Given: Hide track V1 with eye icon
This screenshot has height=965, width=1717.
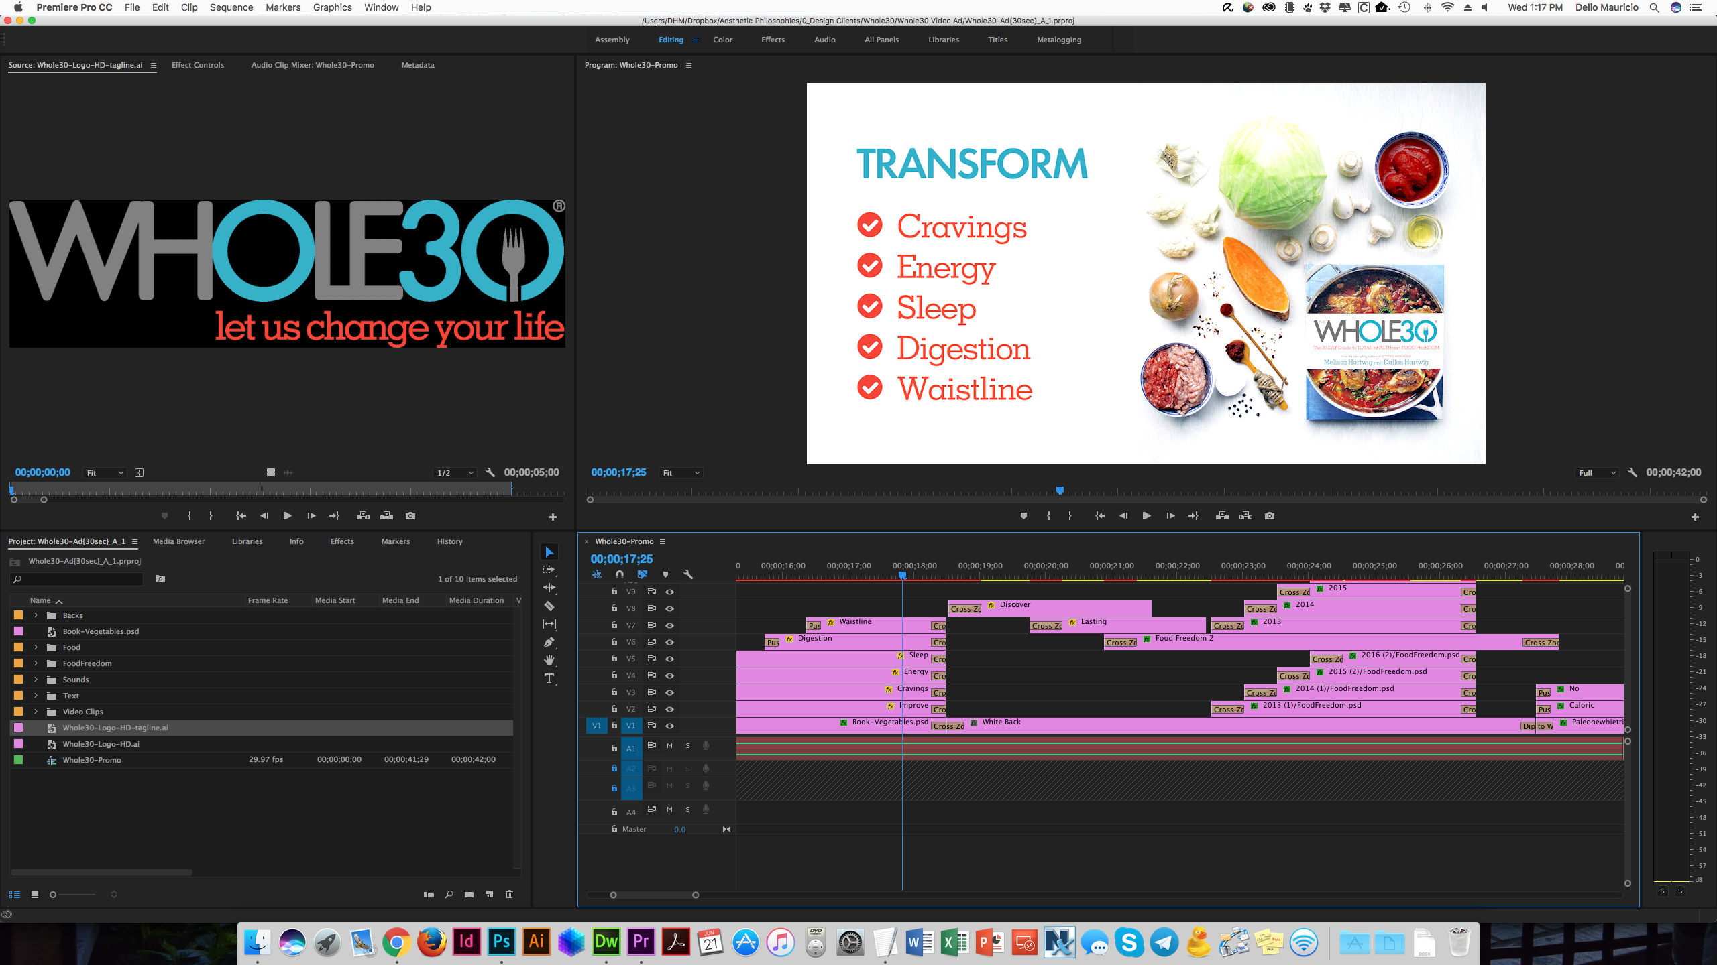Looking at the screenshot, I should click(x=669, y=726).
